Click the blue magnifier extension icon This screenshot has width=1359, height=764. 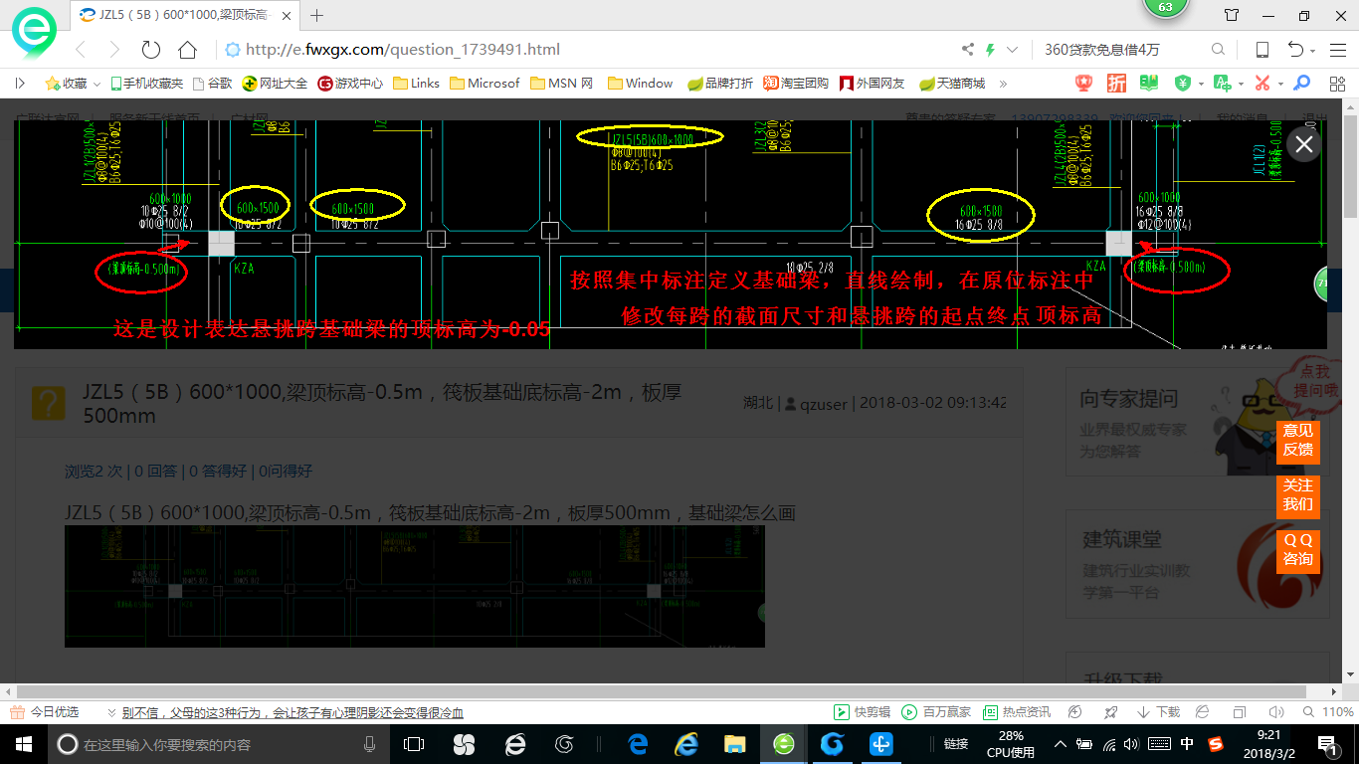click(1301, 84)
